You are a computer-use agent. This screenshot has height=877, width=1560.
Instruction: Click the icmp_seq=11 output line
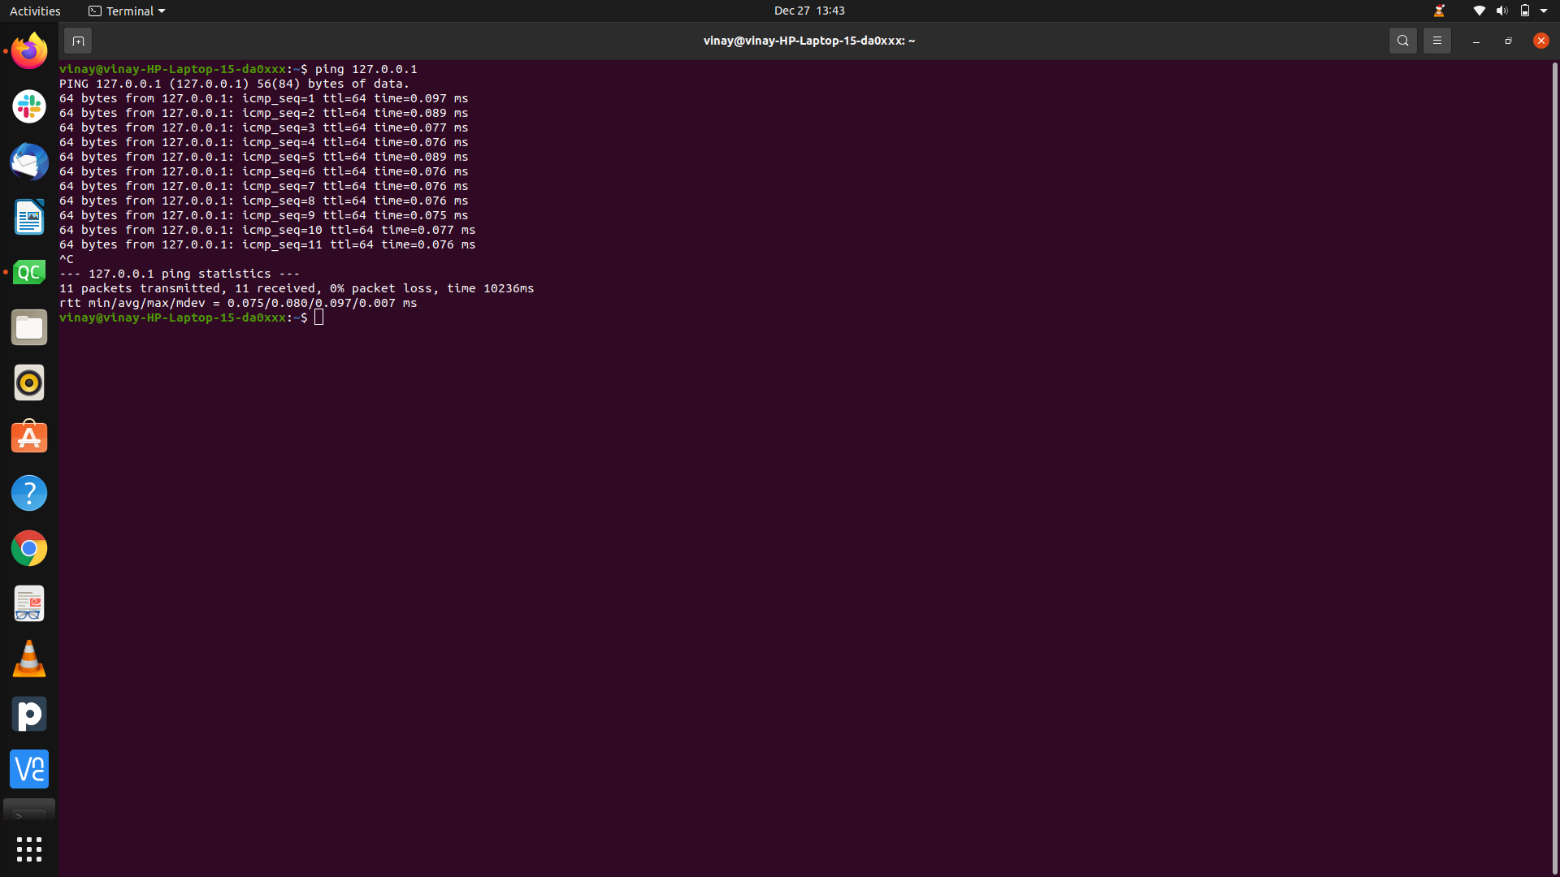pyautogui.click(x=267, y=244)
